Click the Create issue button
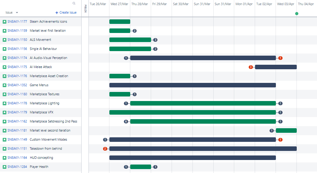317x173 pixels. point(66,12)
